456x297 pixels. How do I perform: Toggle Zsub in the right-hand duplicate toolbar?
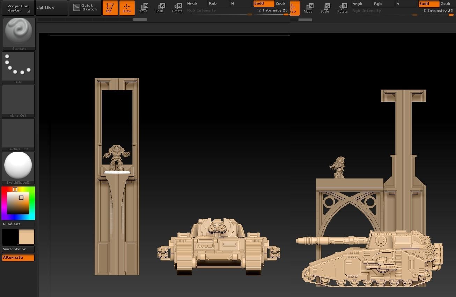click(x=447, y=4)
